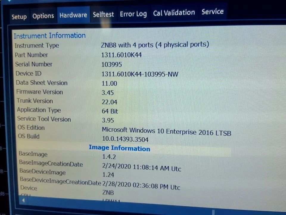This screenshot has width=286, height=215.
Task: Select the Device label row
Action: coord(29,188)
